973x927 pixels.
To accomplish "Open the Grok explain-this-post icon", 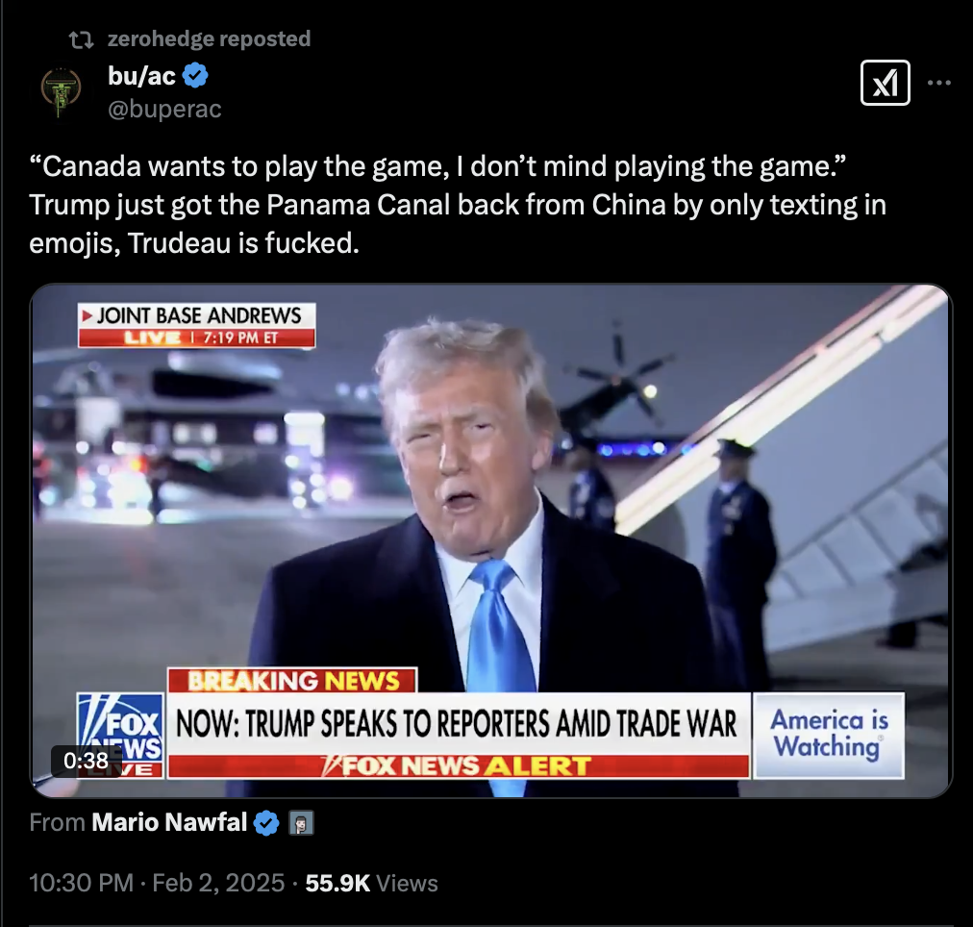I will coord(885,83).
